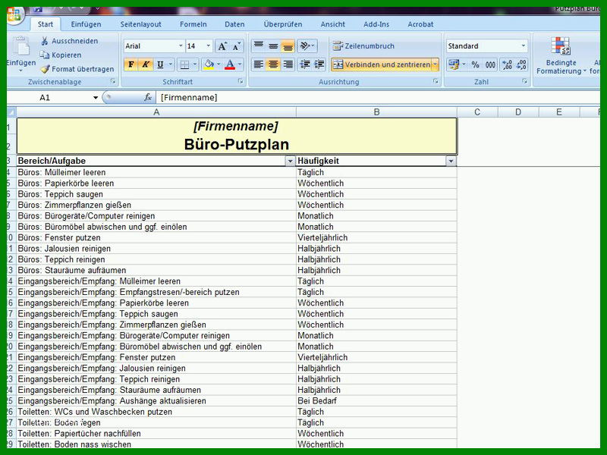Click the Office button logo

[x=14, y=15]
